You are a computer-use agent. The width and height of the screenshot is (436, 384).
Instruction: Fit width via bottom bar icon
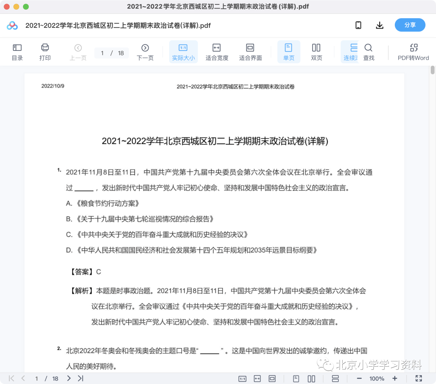click(x=257, y=378)
